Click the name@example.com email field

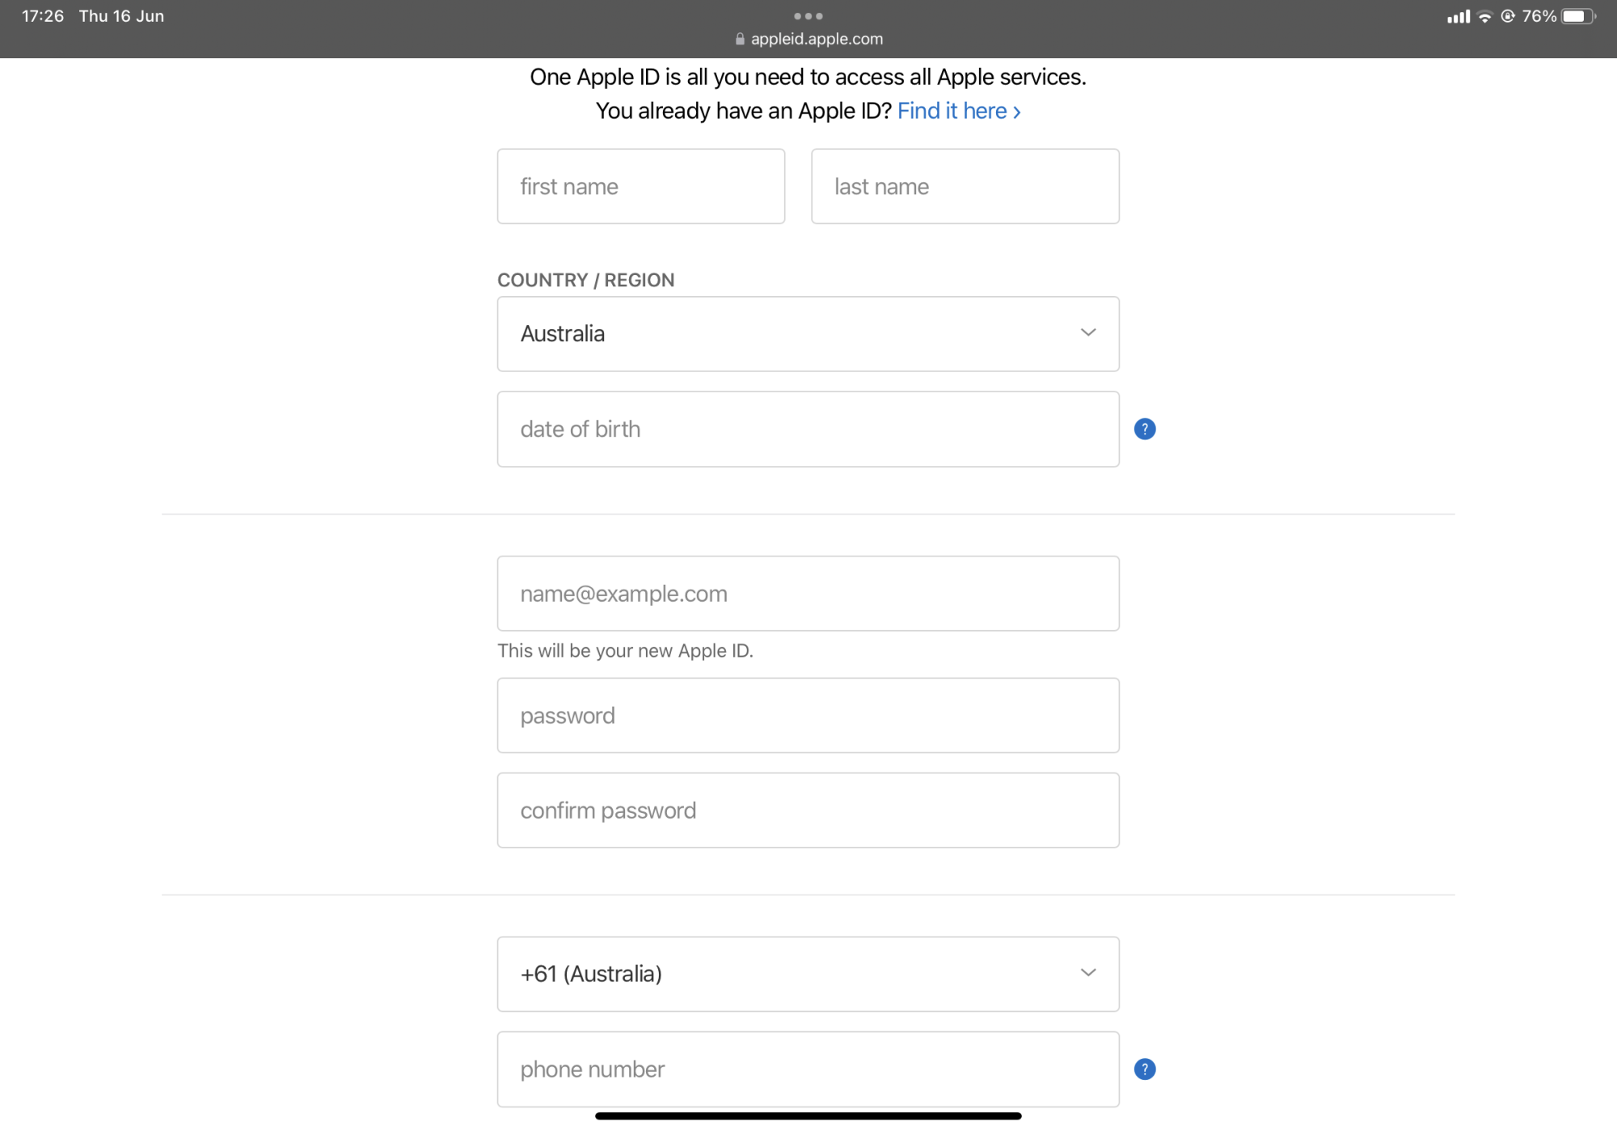(808, 593)
